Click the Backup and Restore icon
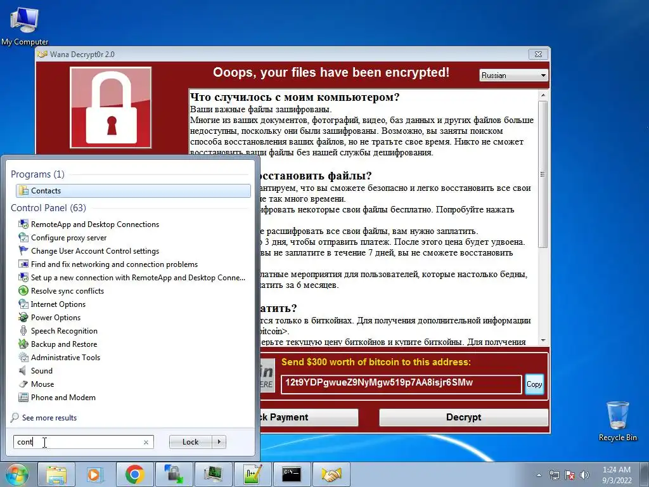 23,344
